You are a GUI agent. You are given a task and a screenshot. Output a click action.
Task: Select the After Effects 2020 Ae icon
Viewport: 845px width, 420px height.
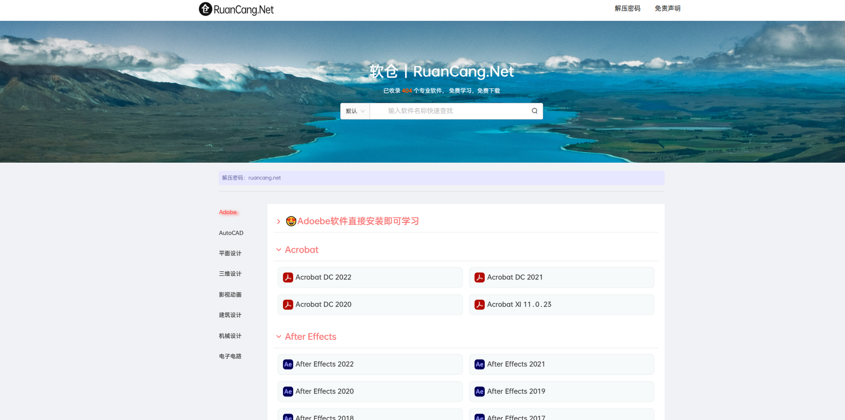288,391
